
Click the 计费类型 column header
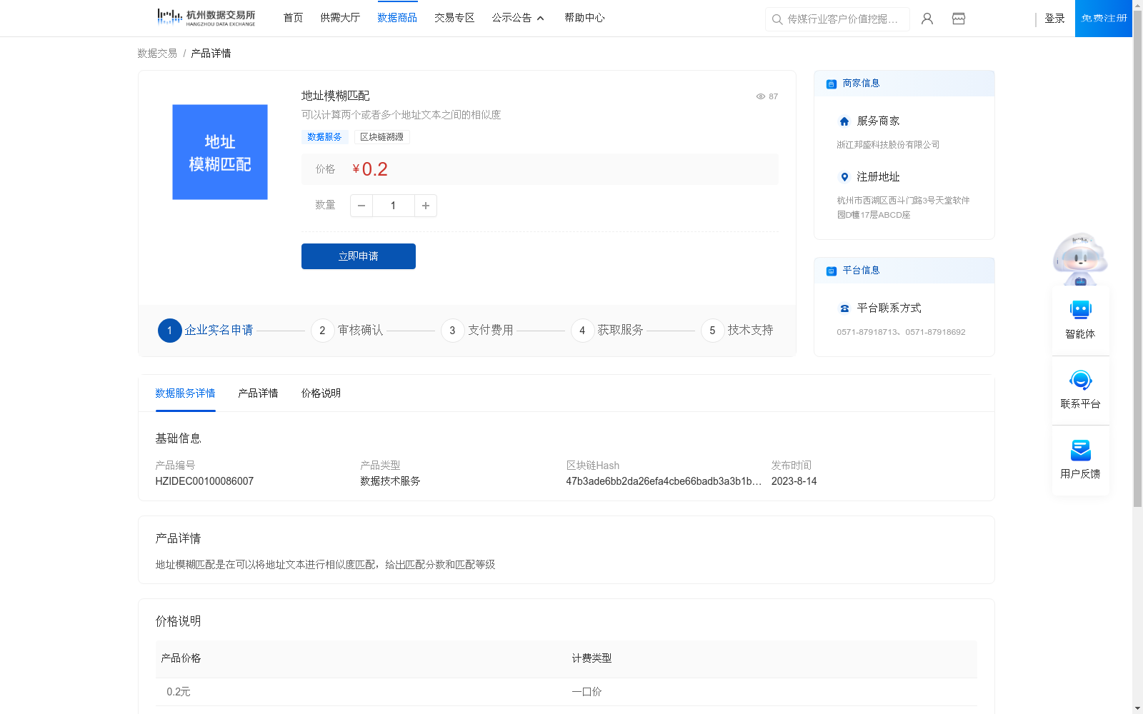pyautogui.click(x=592, y=658)
